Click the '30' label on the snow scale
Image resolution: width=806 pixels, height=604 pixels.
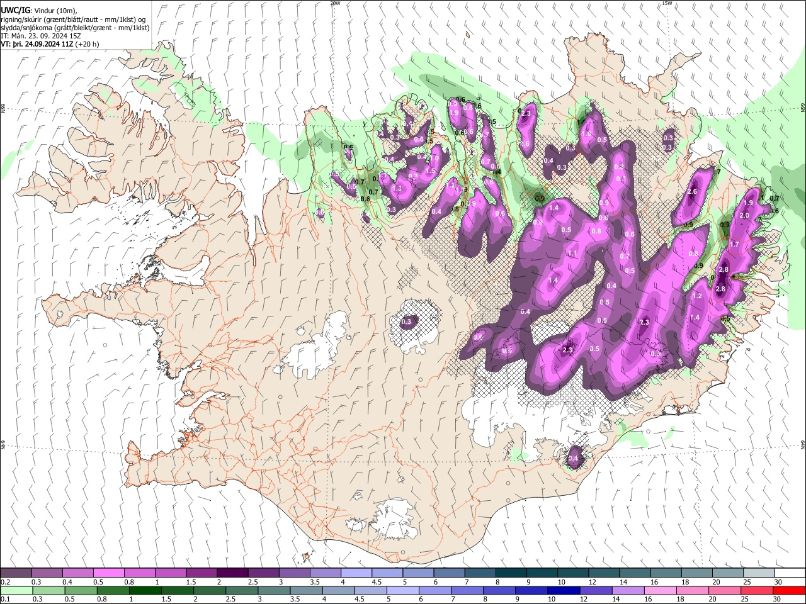(778, 582)
